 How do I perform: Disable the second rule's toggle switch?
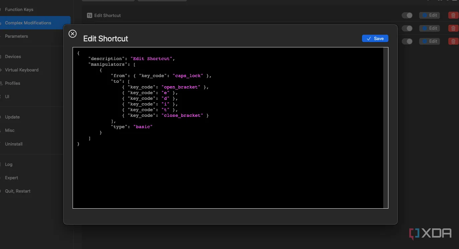tap(407, 28)
